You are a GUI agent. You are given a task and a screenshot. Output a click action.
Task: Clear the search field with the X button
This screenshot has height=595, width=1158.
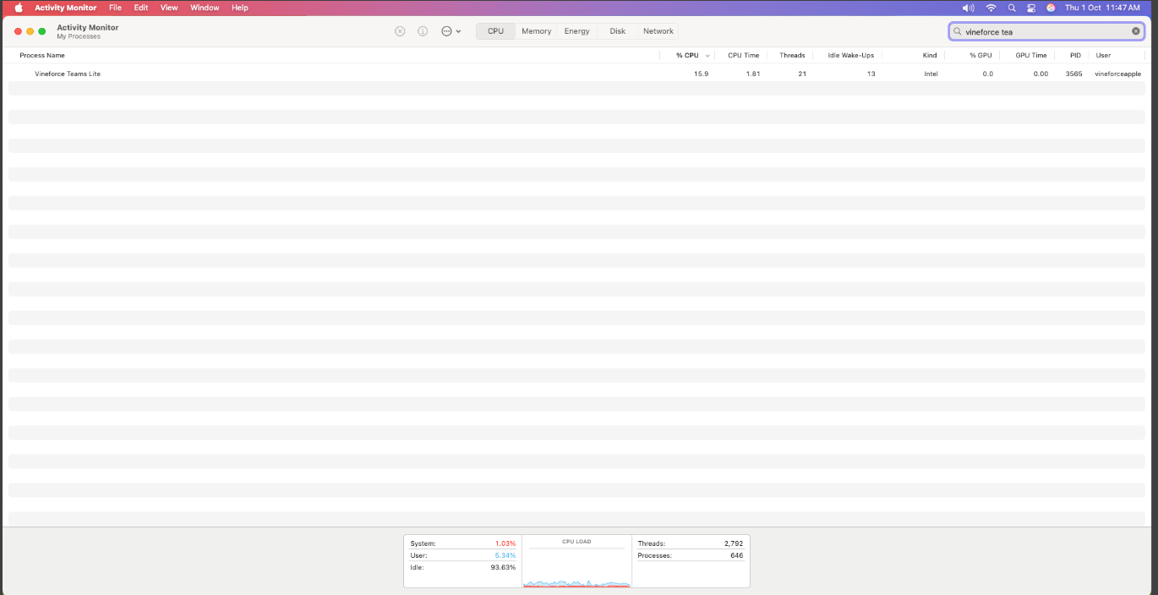tap(1136, 31)
